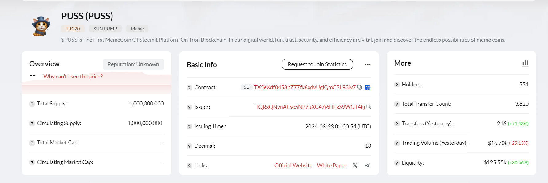This screenshot has height=183, width=548.
Task: Open three-dot menu in Basic Info
Action: [368, 65]
